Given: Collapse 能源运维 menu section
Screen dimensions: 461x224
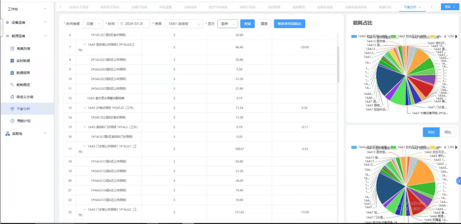Looking at the screenshot, I should pos(45,36).
